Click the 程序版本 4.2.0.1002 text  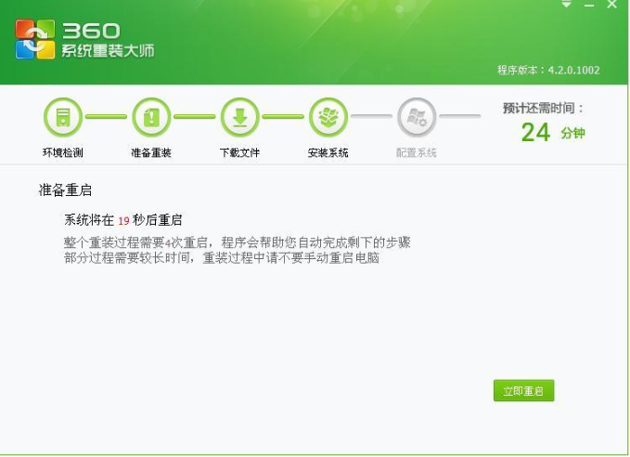(548, 70)
